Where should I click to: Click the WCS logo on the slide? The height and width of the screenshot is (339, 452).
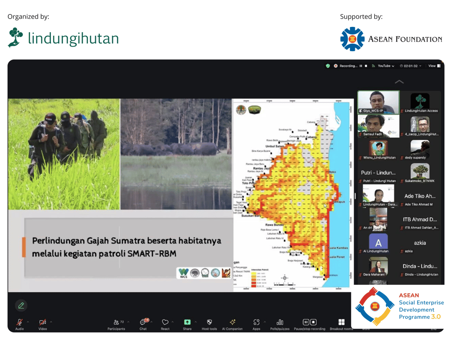pyautogui.click(x=184, y=273)
